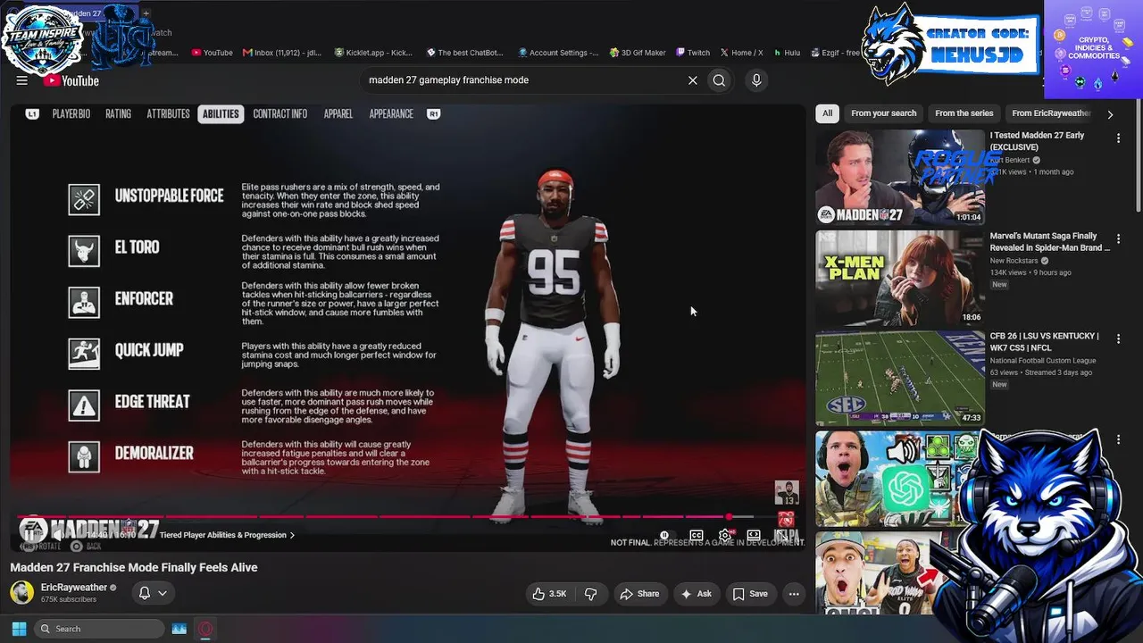Image resolution: width=1143 pixels, height=643 pixels.
Task: Open options menu for Marvel's Mutant Saga video
Action: coord(1118,238)
